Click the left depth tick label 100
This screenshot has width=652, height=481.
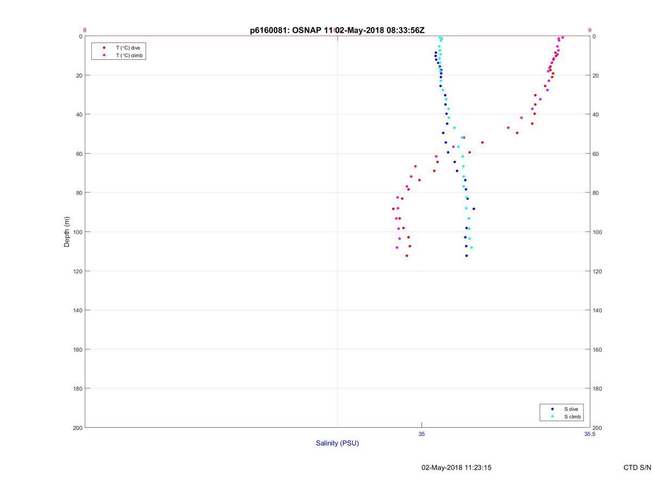[77, 232]
